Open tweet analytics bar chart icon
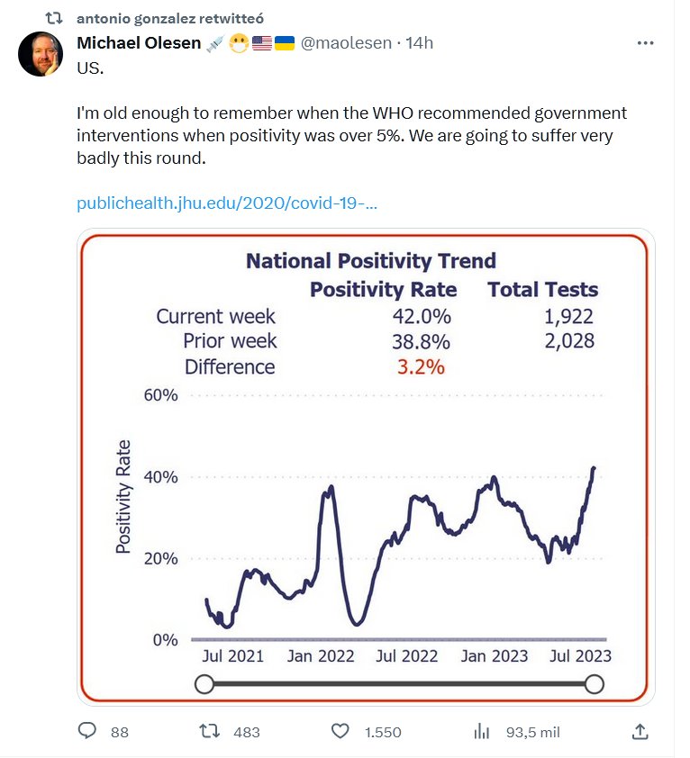 (x=482, y=732)
